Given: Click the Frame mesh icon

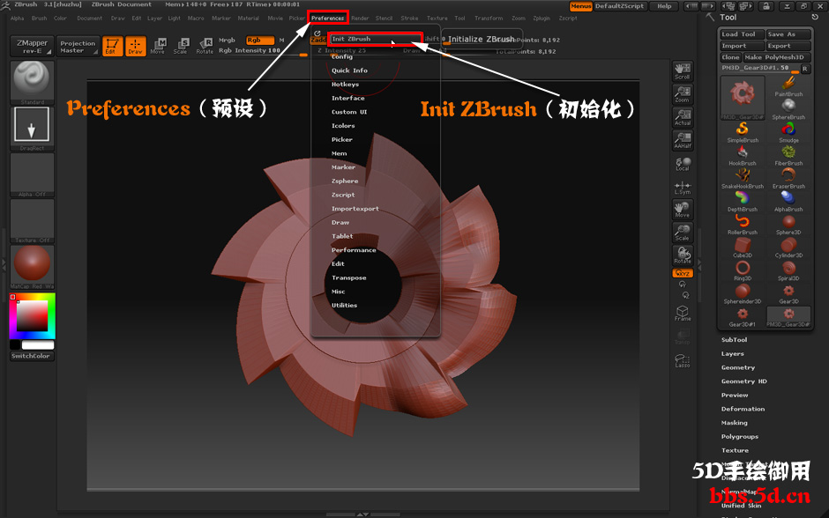Looking at the screenshot, I should point(683,313).
